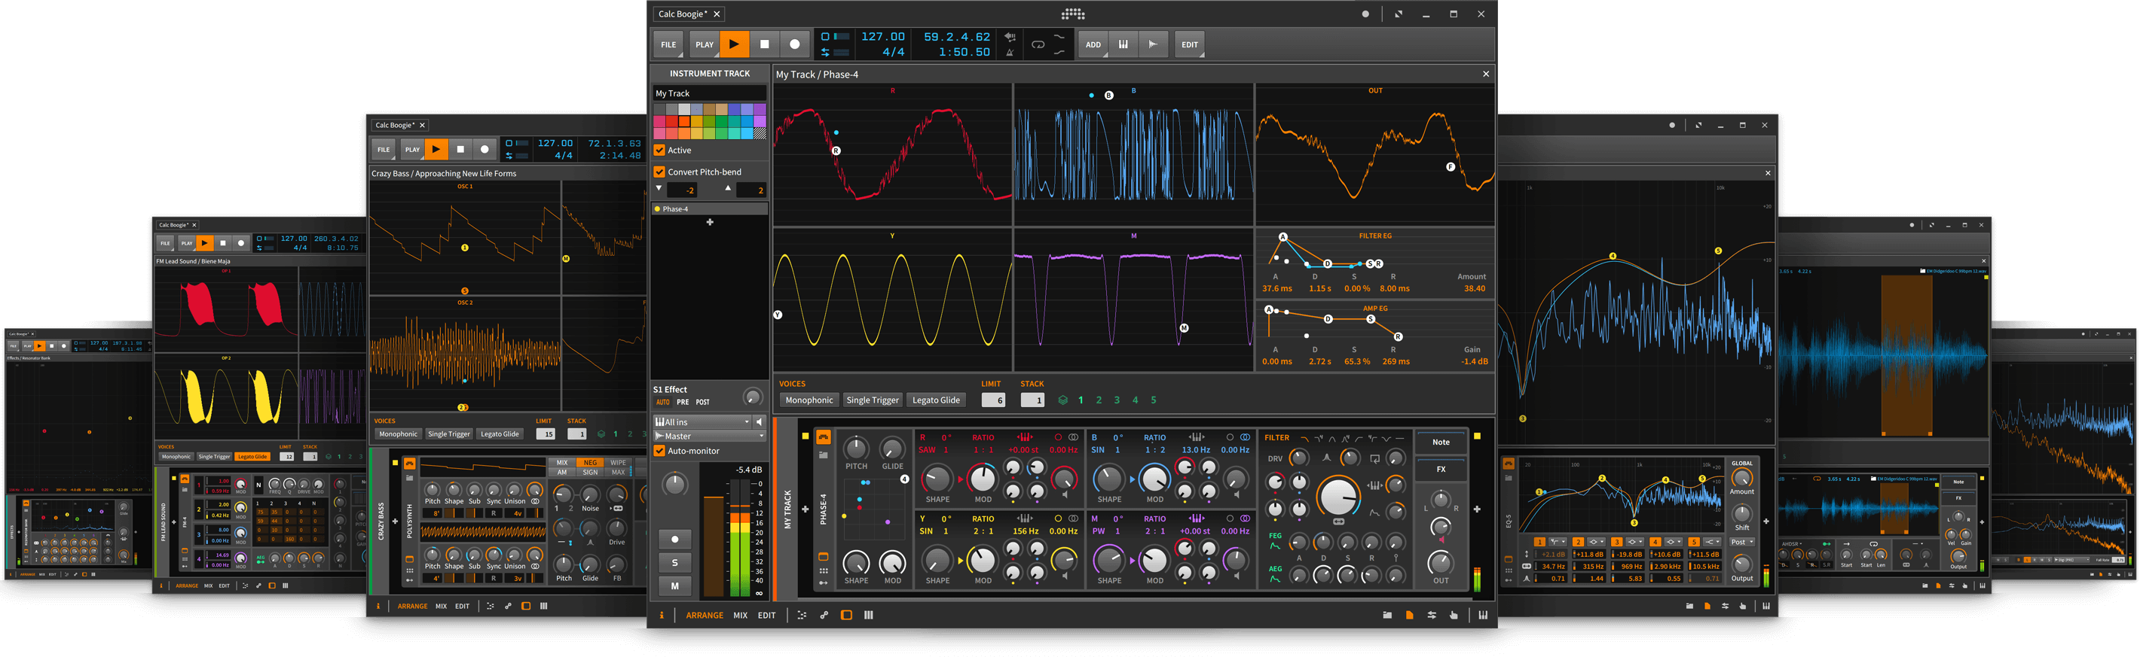
Task: Select the Calc Boogie project tab
Action: [681, 14]
